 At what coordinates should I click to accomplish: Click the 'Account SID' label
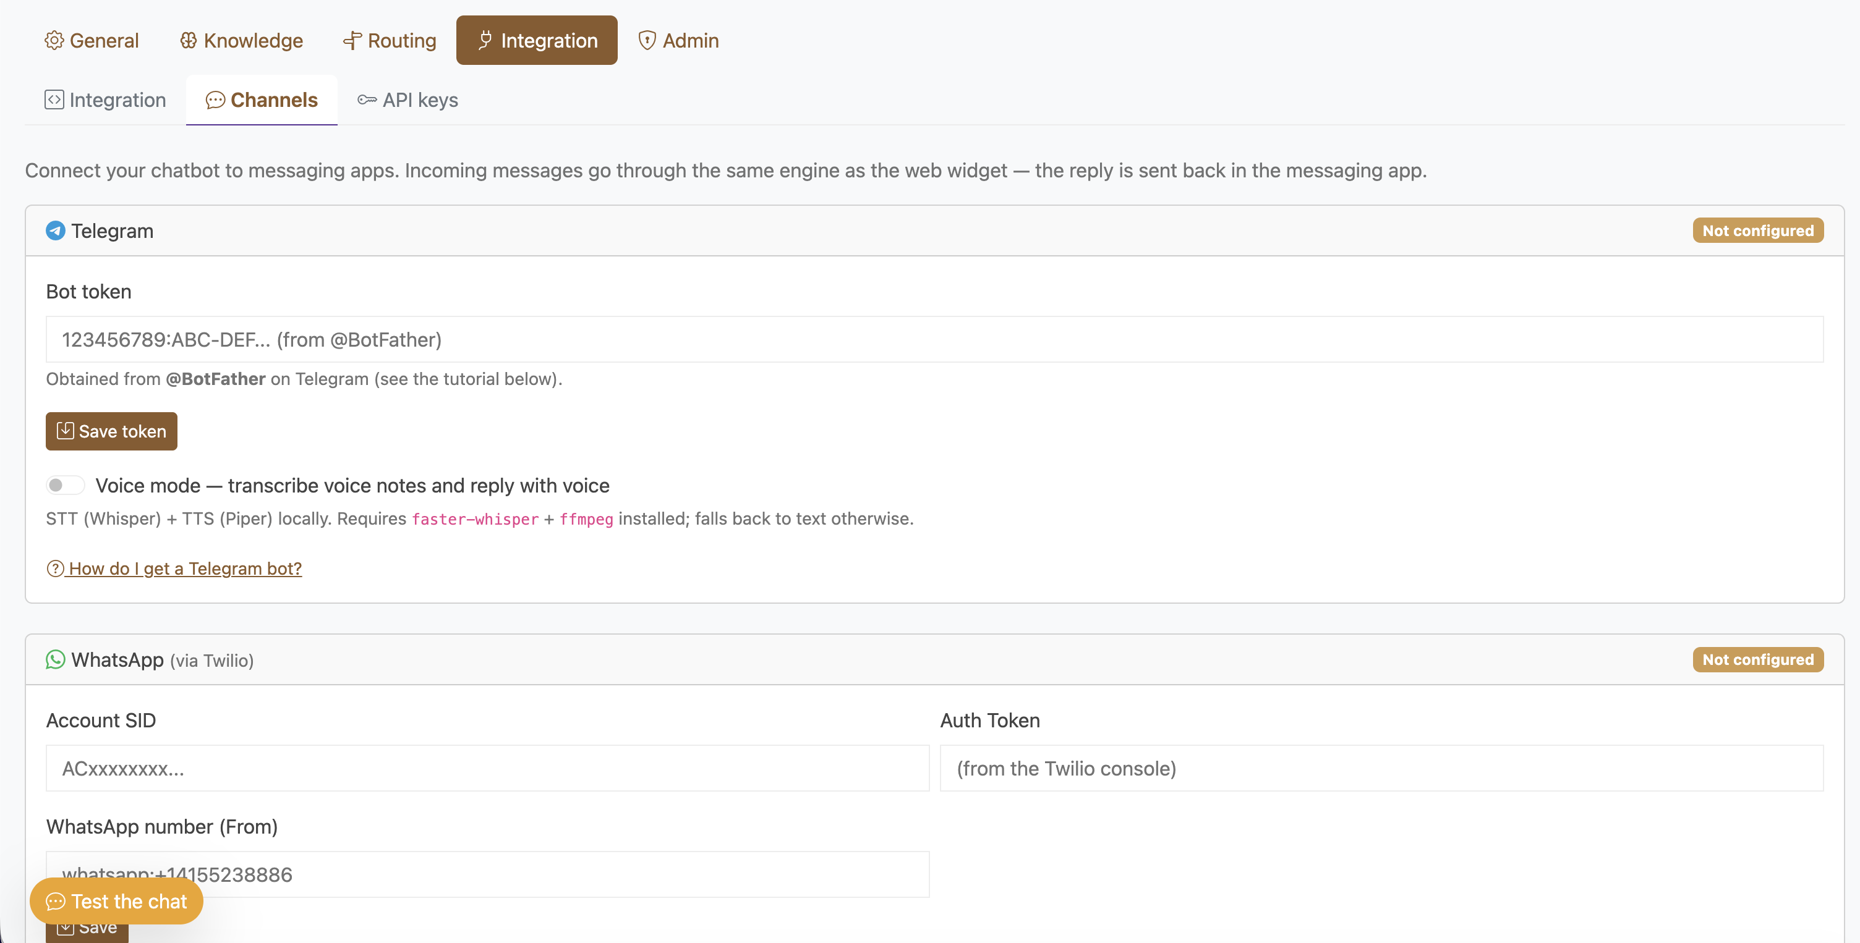point(101,720)
